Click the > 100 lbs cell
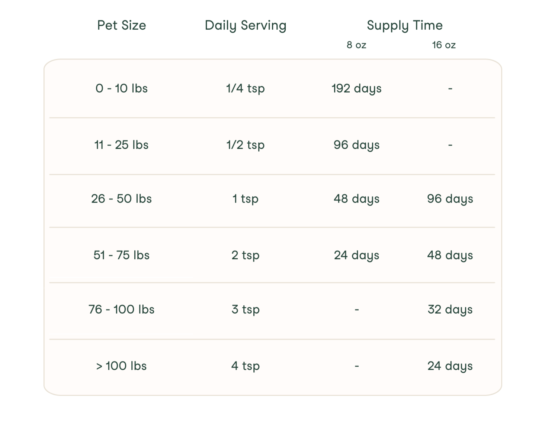The width and height of the screenshot is (545, 425). point(121,366)
